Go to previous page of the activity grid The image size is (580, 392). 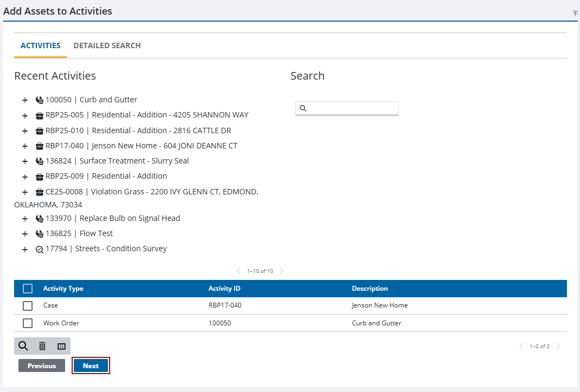pos(521,346)
